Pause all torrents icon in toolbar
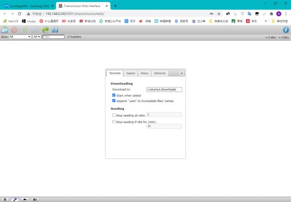The height and width of the screenshot is (202, 291). coord(55,30)
